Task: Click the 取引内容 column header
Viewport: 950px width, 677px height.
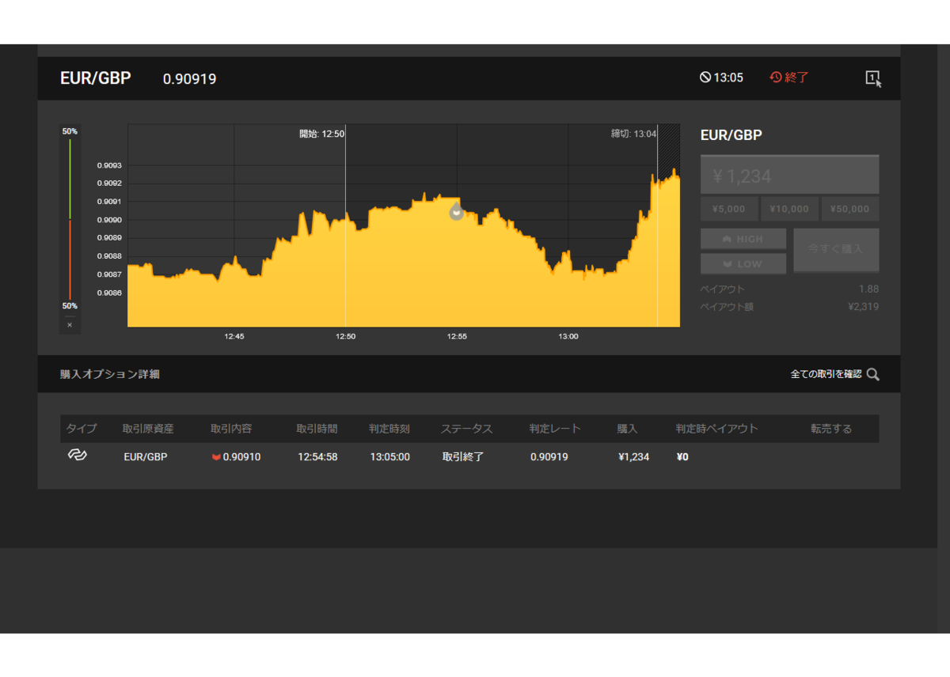Action: click(x=231, y=429)
